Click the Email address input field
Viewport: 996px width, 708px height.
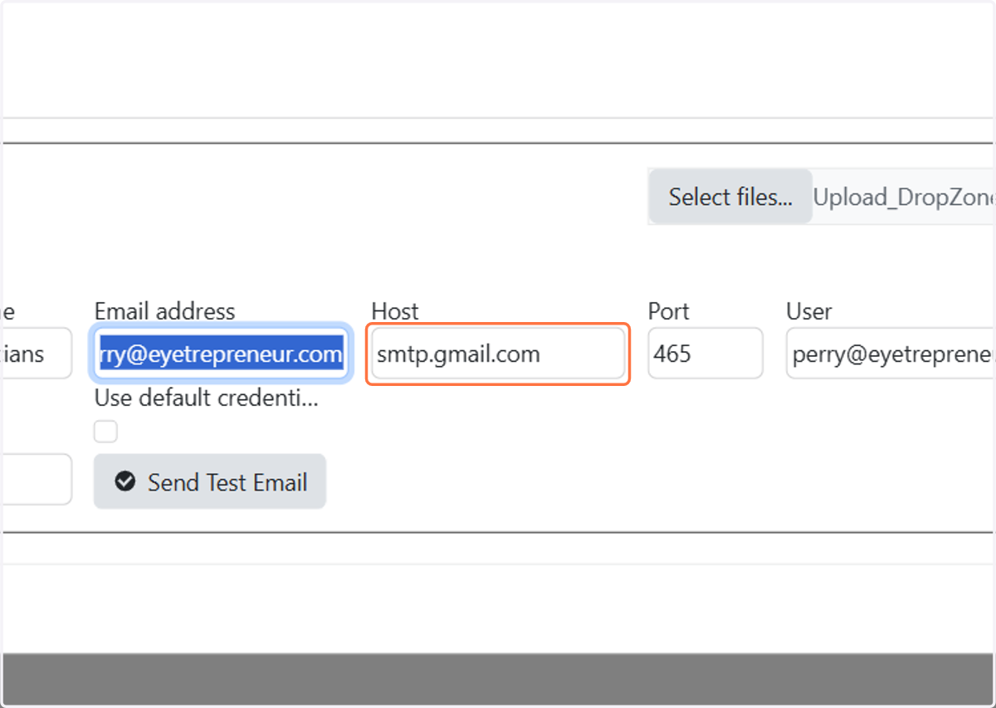tap(221, 354)
